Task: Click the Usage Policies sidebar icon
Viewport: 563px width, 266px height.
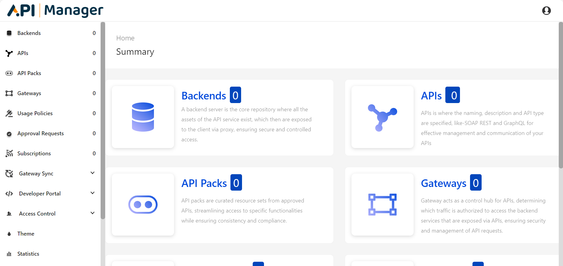Action: (9, 113)
